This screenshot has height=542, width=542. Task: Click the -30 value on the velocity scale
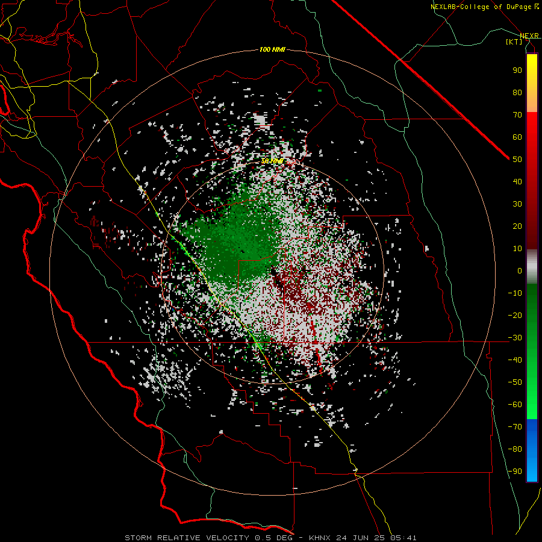pyautogui.click(x=515, y=338)
